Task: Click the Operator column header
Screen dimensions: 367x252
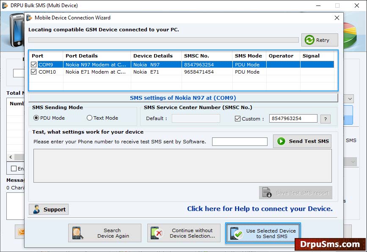Action: click(x=283, y=56)
